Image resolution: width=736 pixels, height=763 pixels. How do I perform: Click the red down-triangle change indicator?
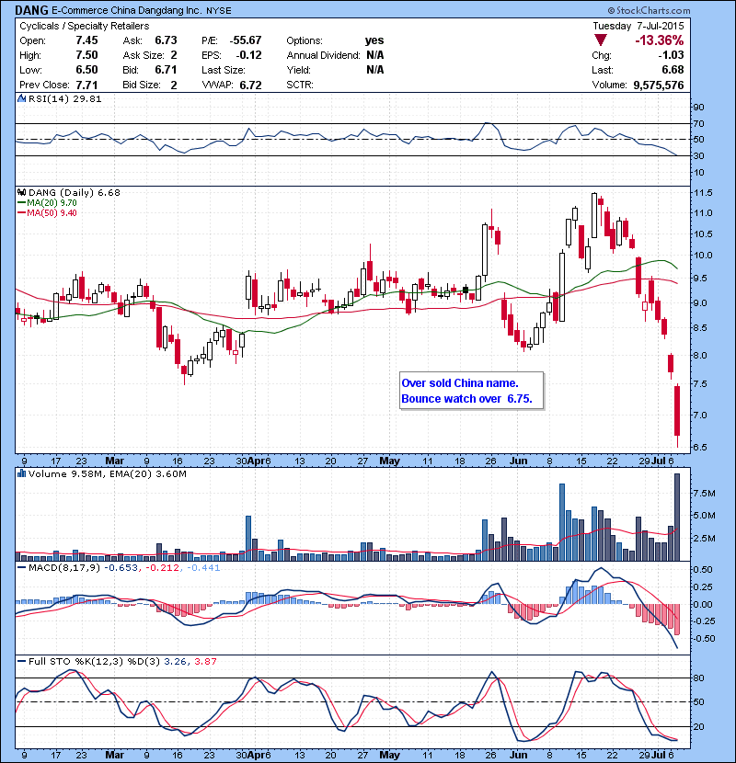tap(601, 40)
